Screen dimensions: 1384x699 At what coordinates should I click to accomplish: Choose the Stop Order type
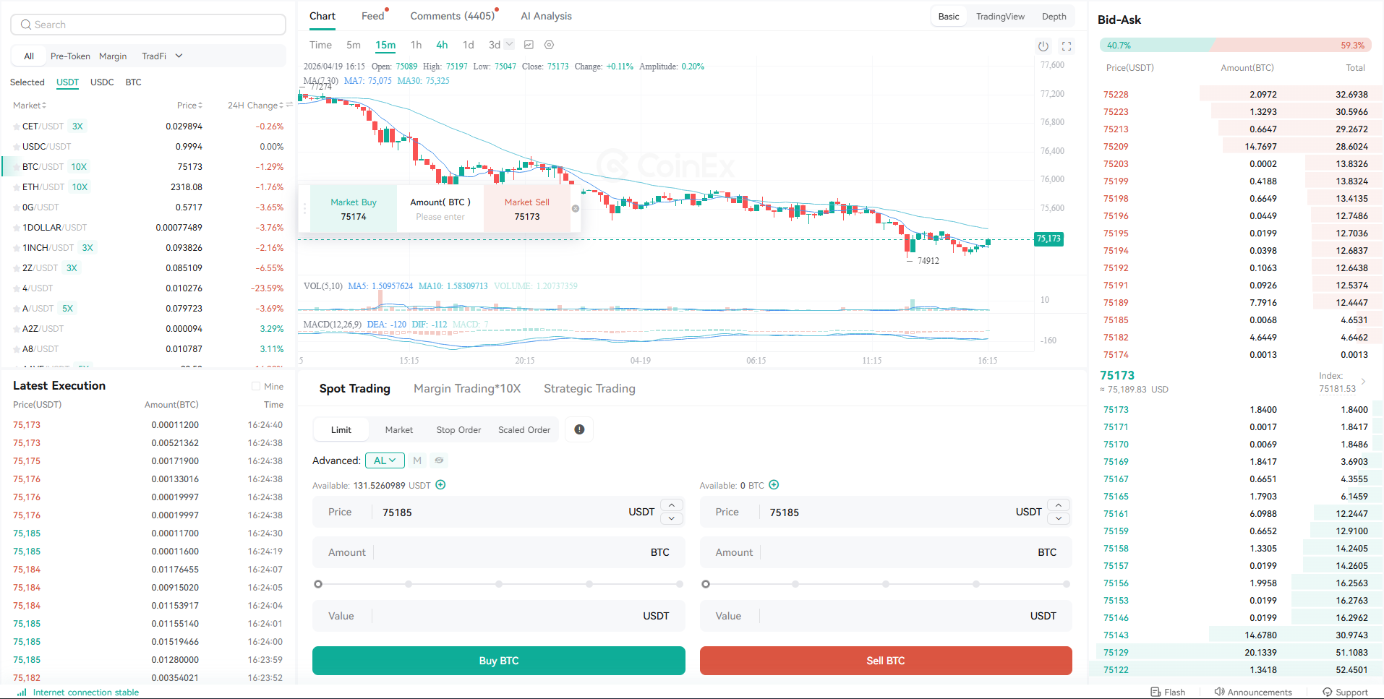[458, 430]
